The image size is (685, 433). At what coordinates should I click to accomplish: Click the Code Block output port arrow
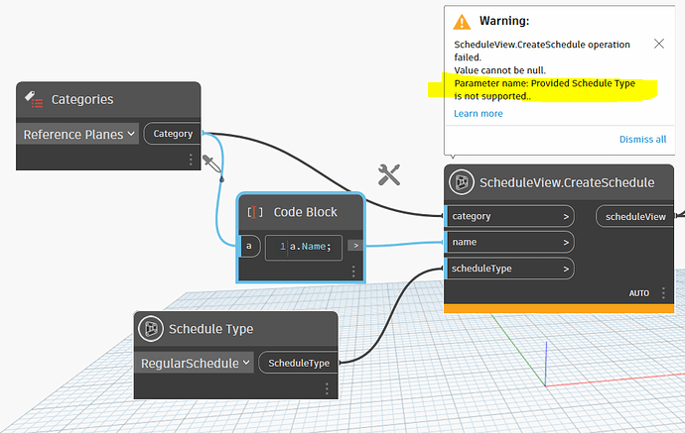point(355,246)
